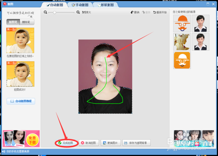Screen dimensions: 218x156
Task: Click the zoom in magnifier icon
Action: (78, 12)
